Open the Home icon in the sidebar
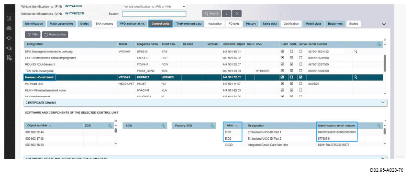The image size is (410, 176). 9,18
